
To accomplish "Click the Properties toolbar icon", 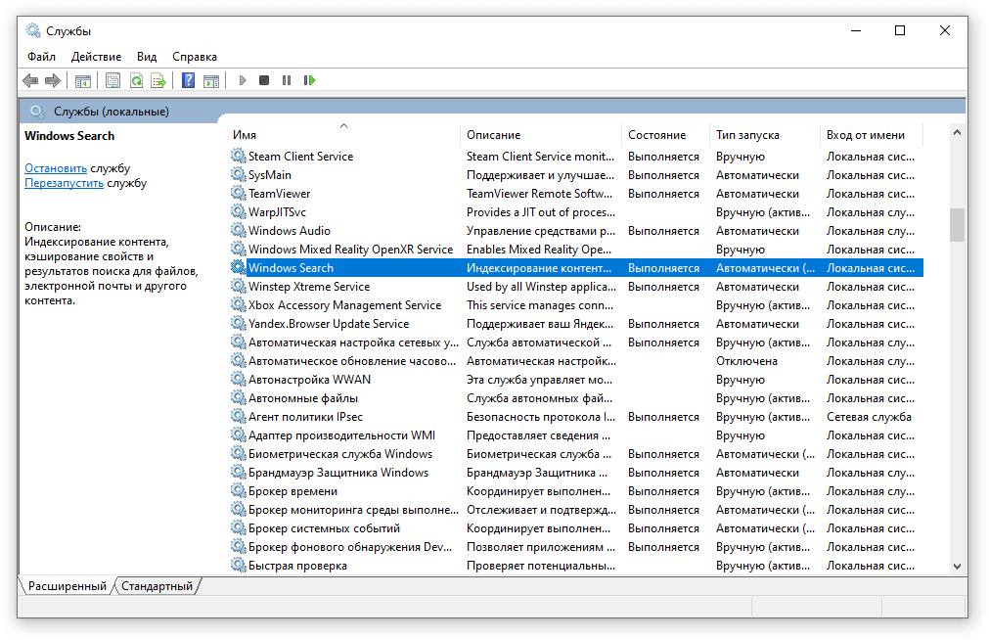I will 112,80.
